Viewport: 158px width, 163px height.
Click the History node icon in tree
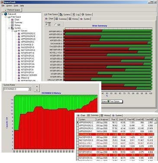(x=13, y=25)
